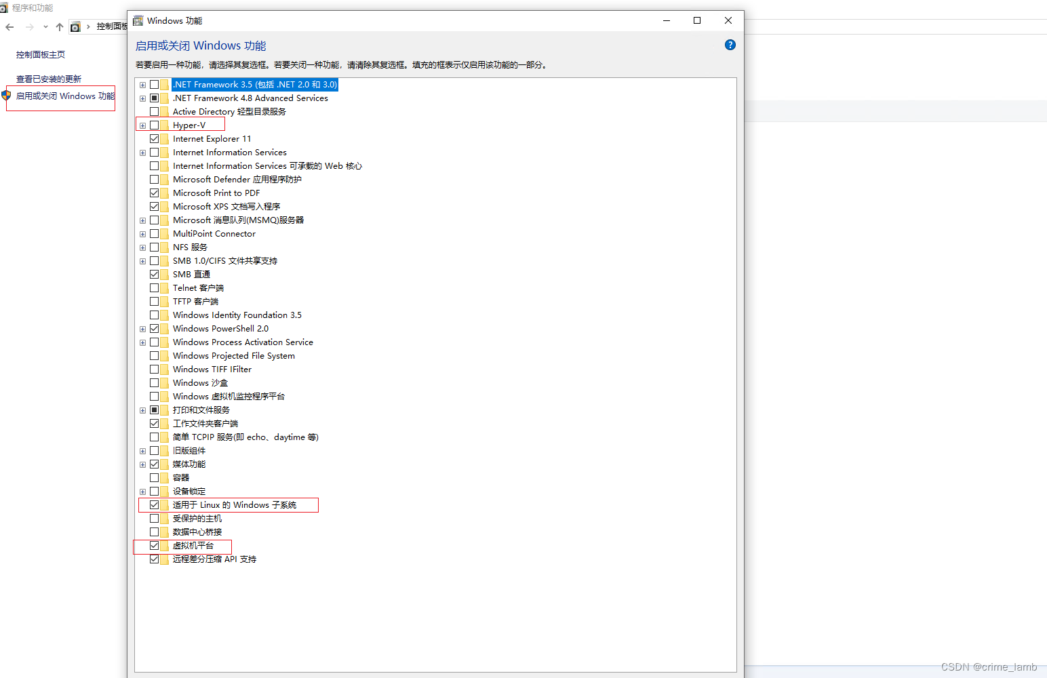Image resolution: width=1047 pixels, height=678 pixels.
Task: Enable the .NET Framework 3.5 checkbox
Action: pos(155,85)
